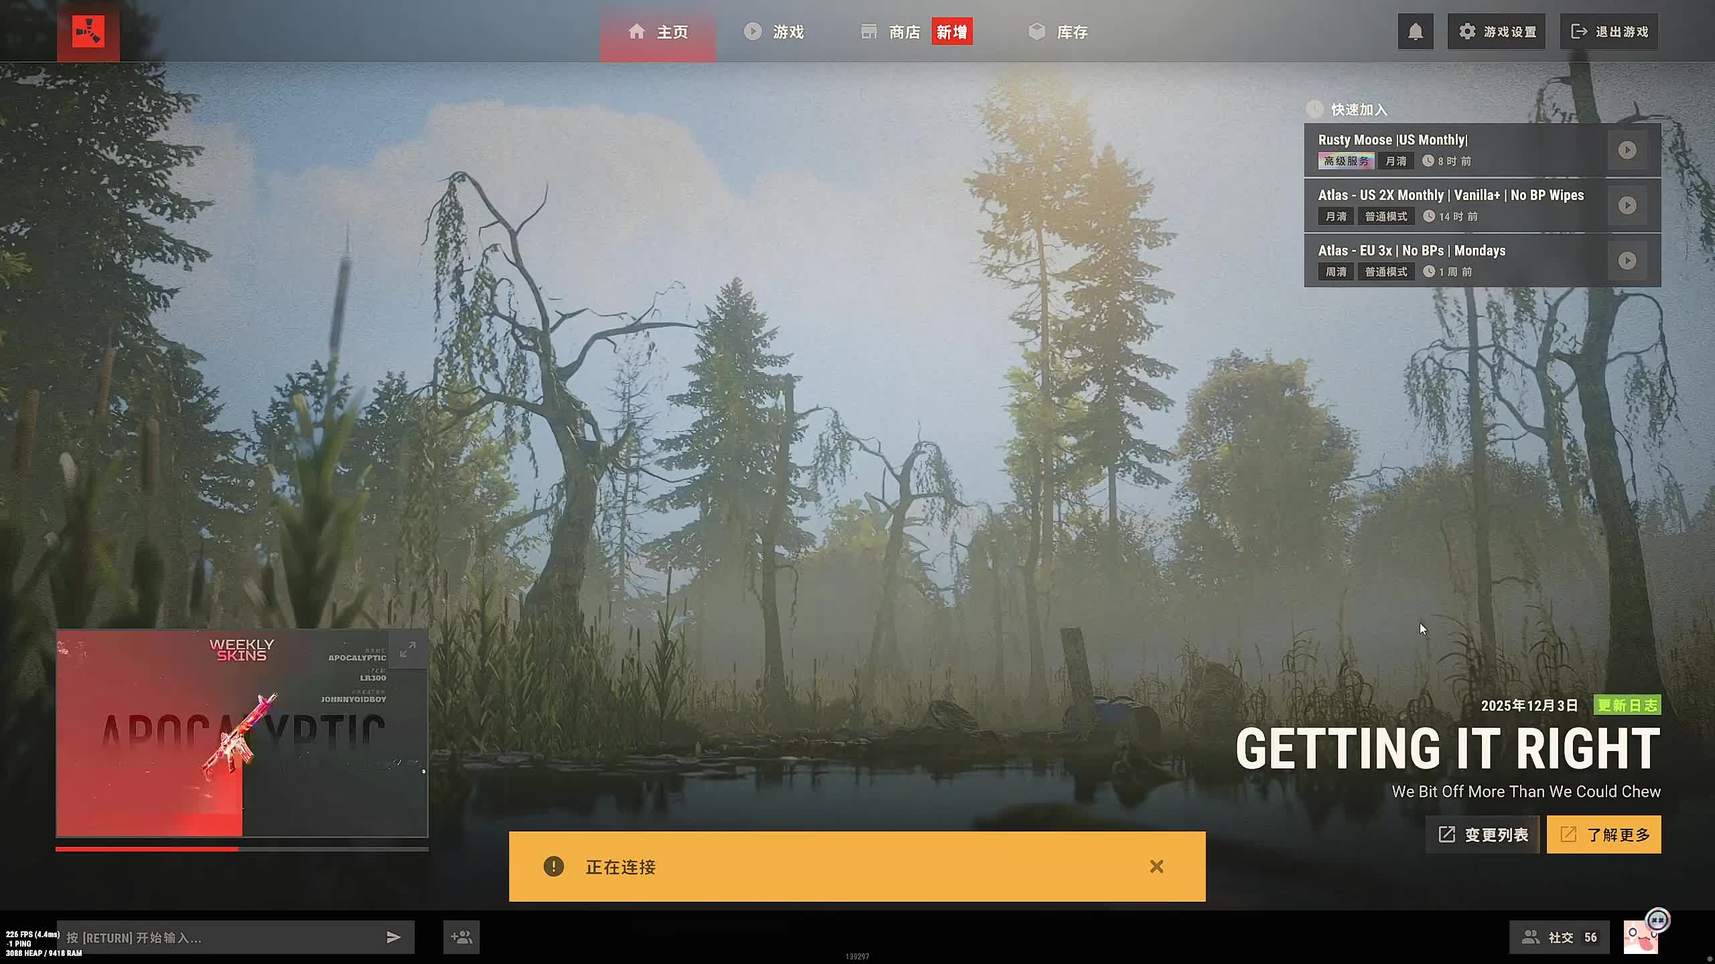Expand the Weekly Skins preview panel

[407, 649]
